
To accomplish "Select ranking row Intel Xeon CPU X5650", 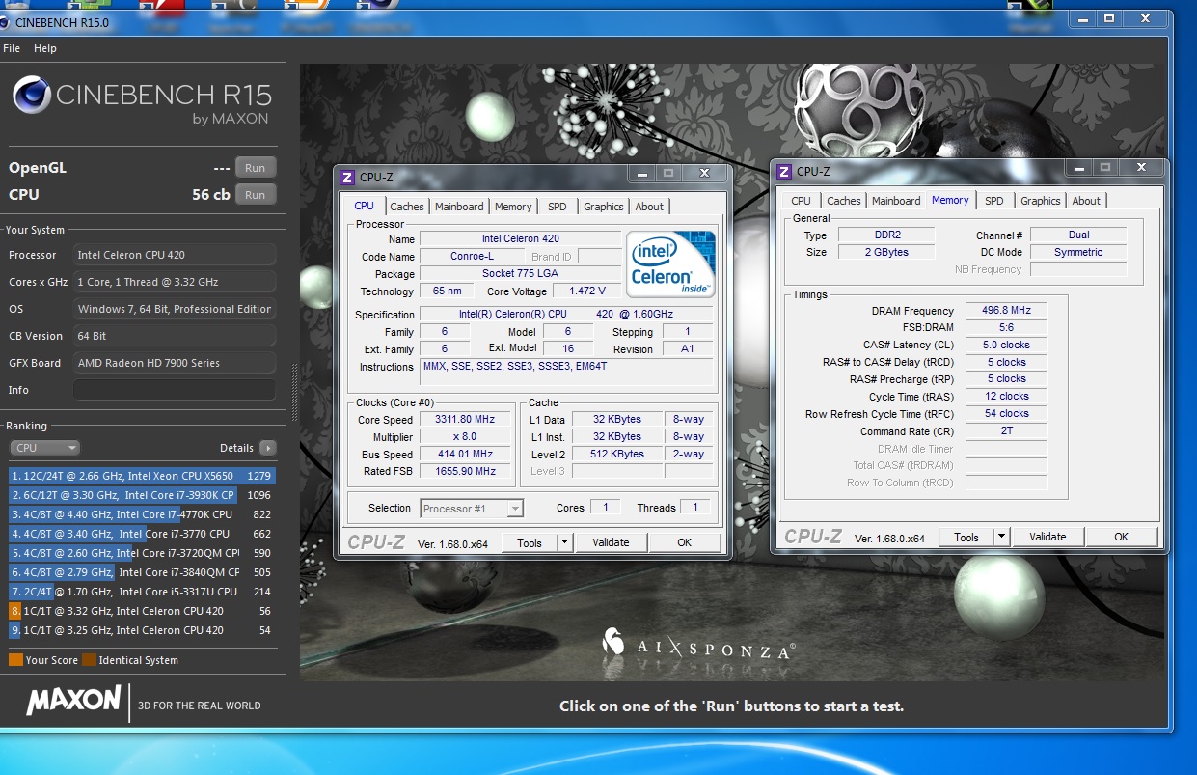I will point(143,476).
